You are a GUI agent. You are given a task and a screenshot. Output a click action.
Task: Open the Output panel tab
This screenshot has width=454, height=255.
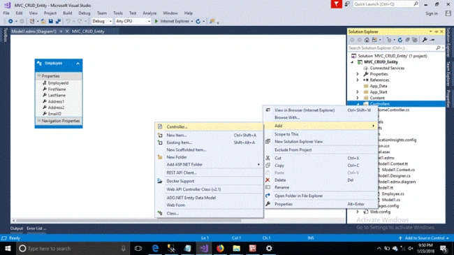(17, 228)
